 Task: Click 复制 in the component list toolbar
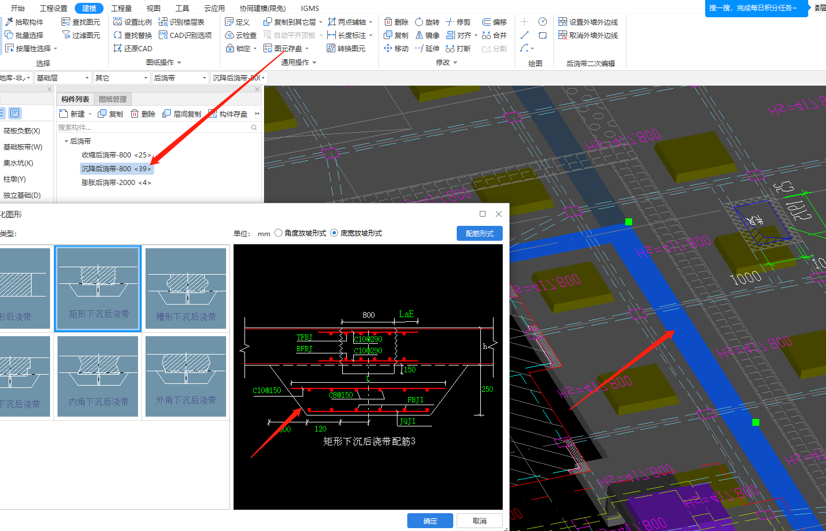[110, 114]
